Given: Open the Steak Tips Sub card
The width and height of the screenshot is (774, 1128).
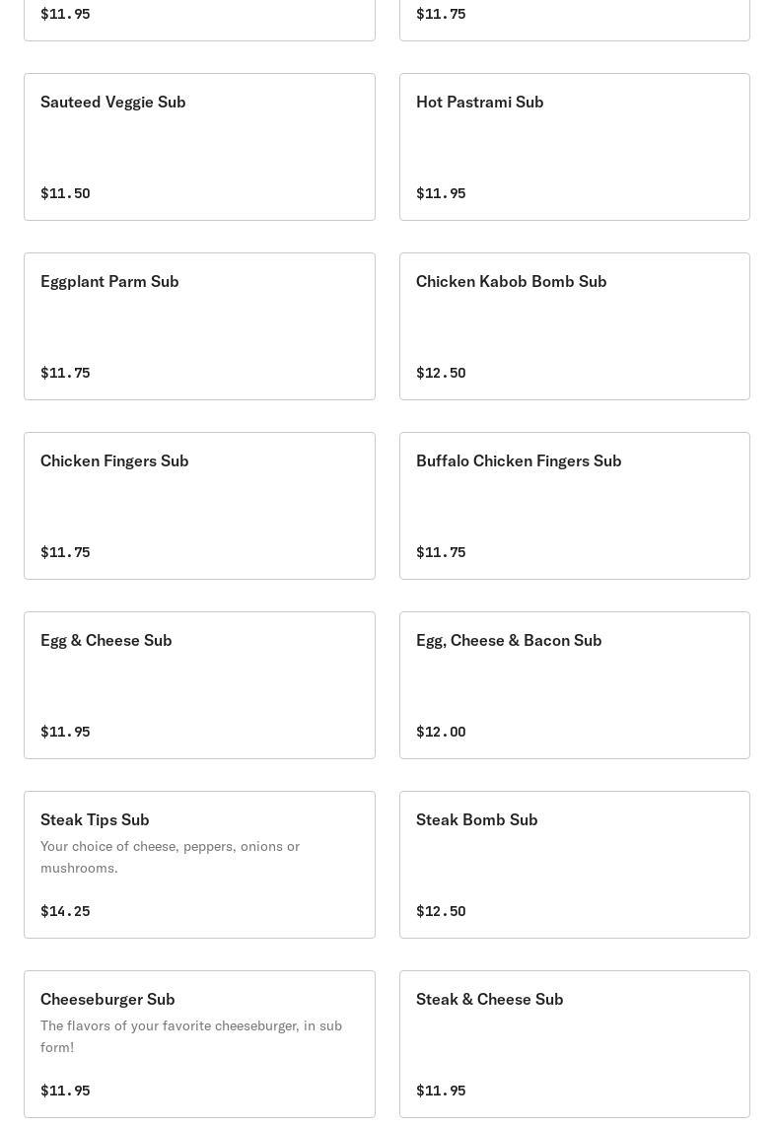Looking at the screenshot, I should 199,865.
